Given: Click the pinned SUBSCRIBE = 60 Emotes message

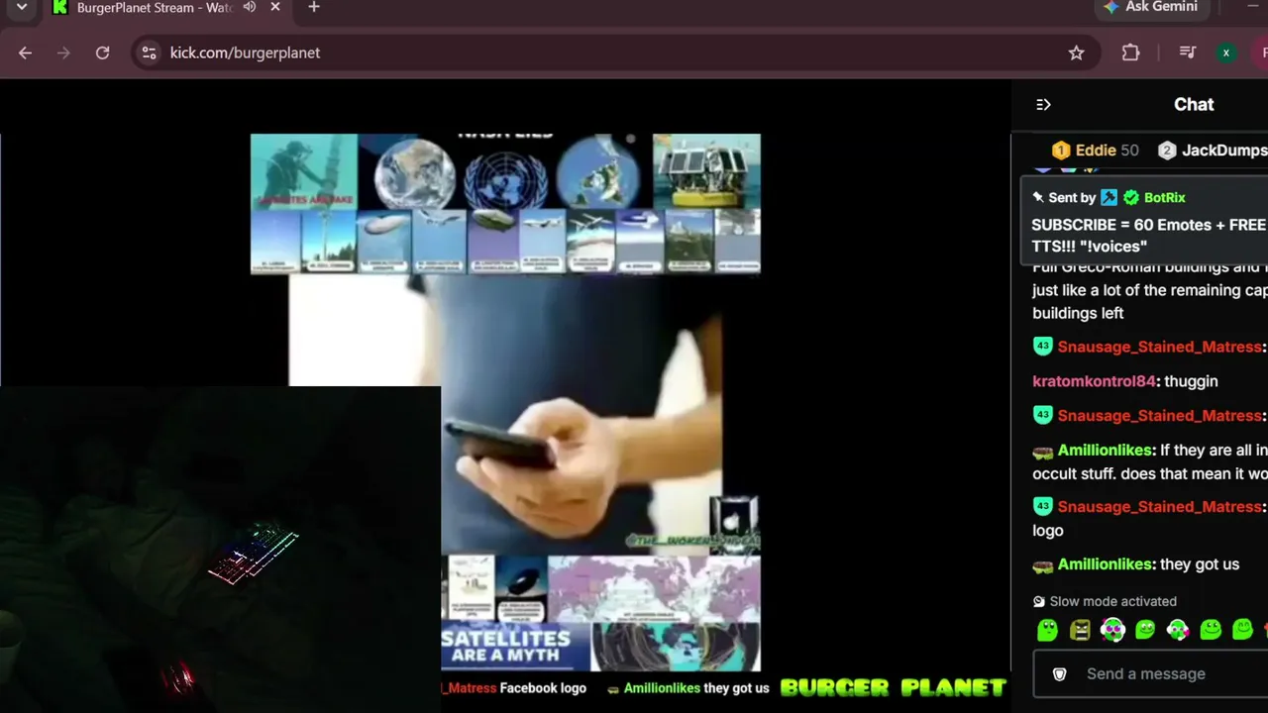Looking at the screenshot, I should coord(1149,236).
